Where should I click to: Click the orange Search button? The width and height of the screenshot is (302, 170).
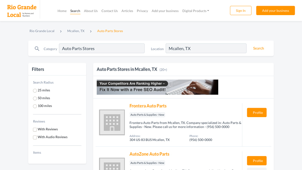coord(259,48)
